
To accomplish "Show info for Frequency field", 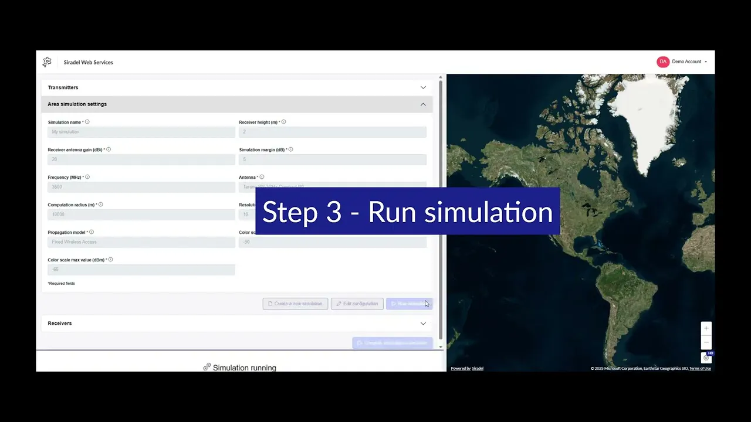I will tap(87, 177).
